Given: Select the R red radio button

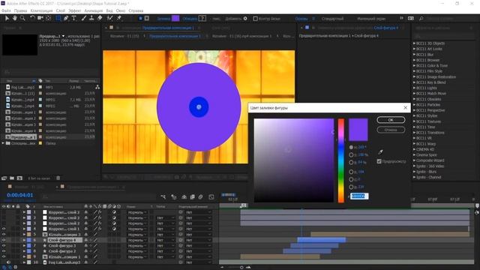Looking at the screenshot, I should coord(351,172).
